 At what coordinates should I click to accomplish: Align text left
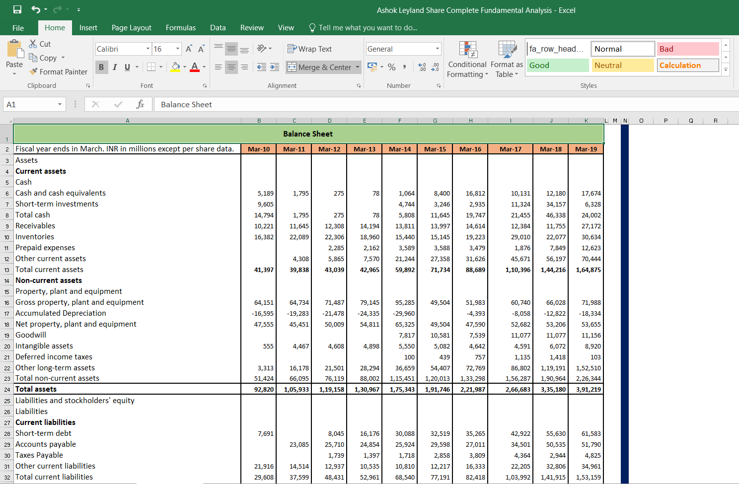click(219, 67)
